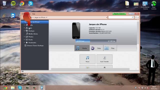
Task: Open Backups in the sidebar
Action: [31, 31]
